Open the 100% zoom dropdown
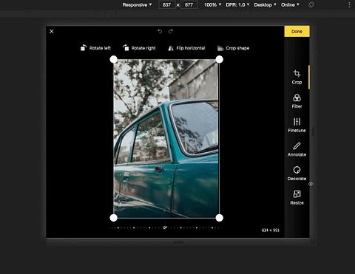The image size is (355, 274). (x=212, y=4)
